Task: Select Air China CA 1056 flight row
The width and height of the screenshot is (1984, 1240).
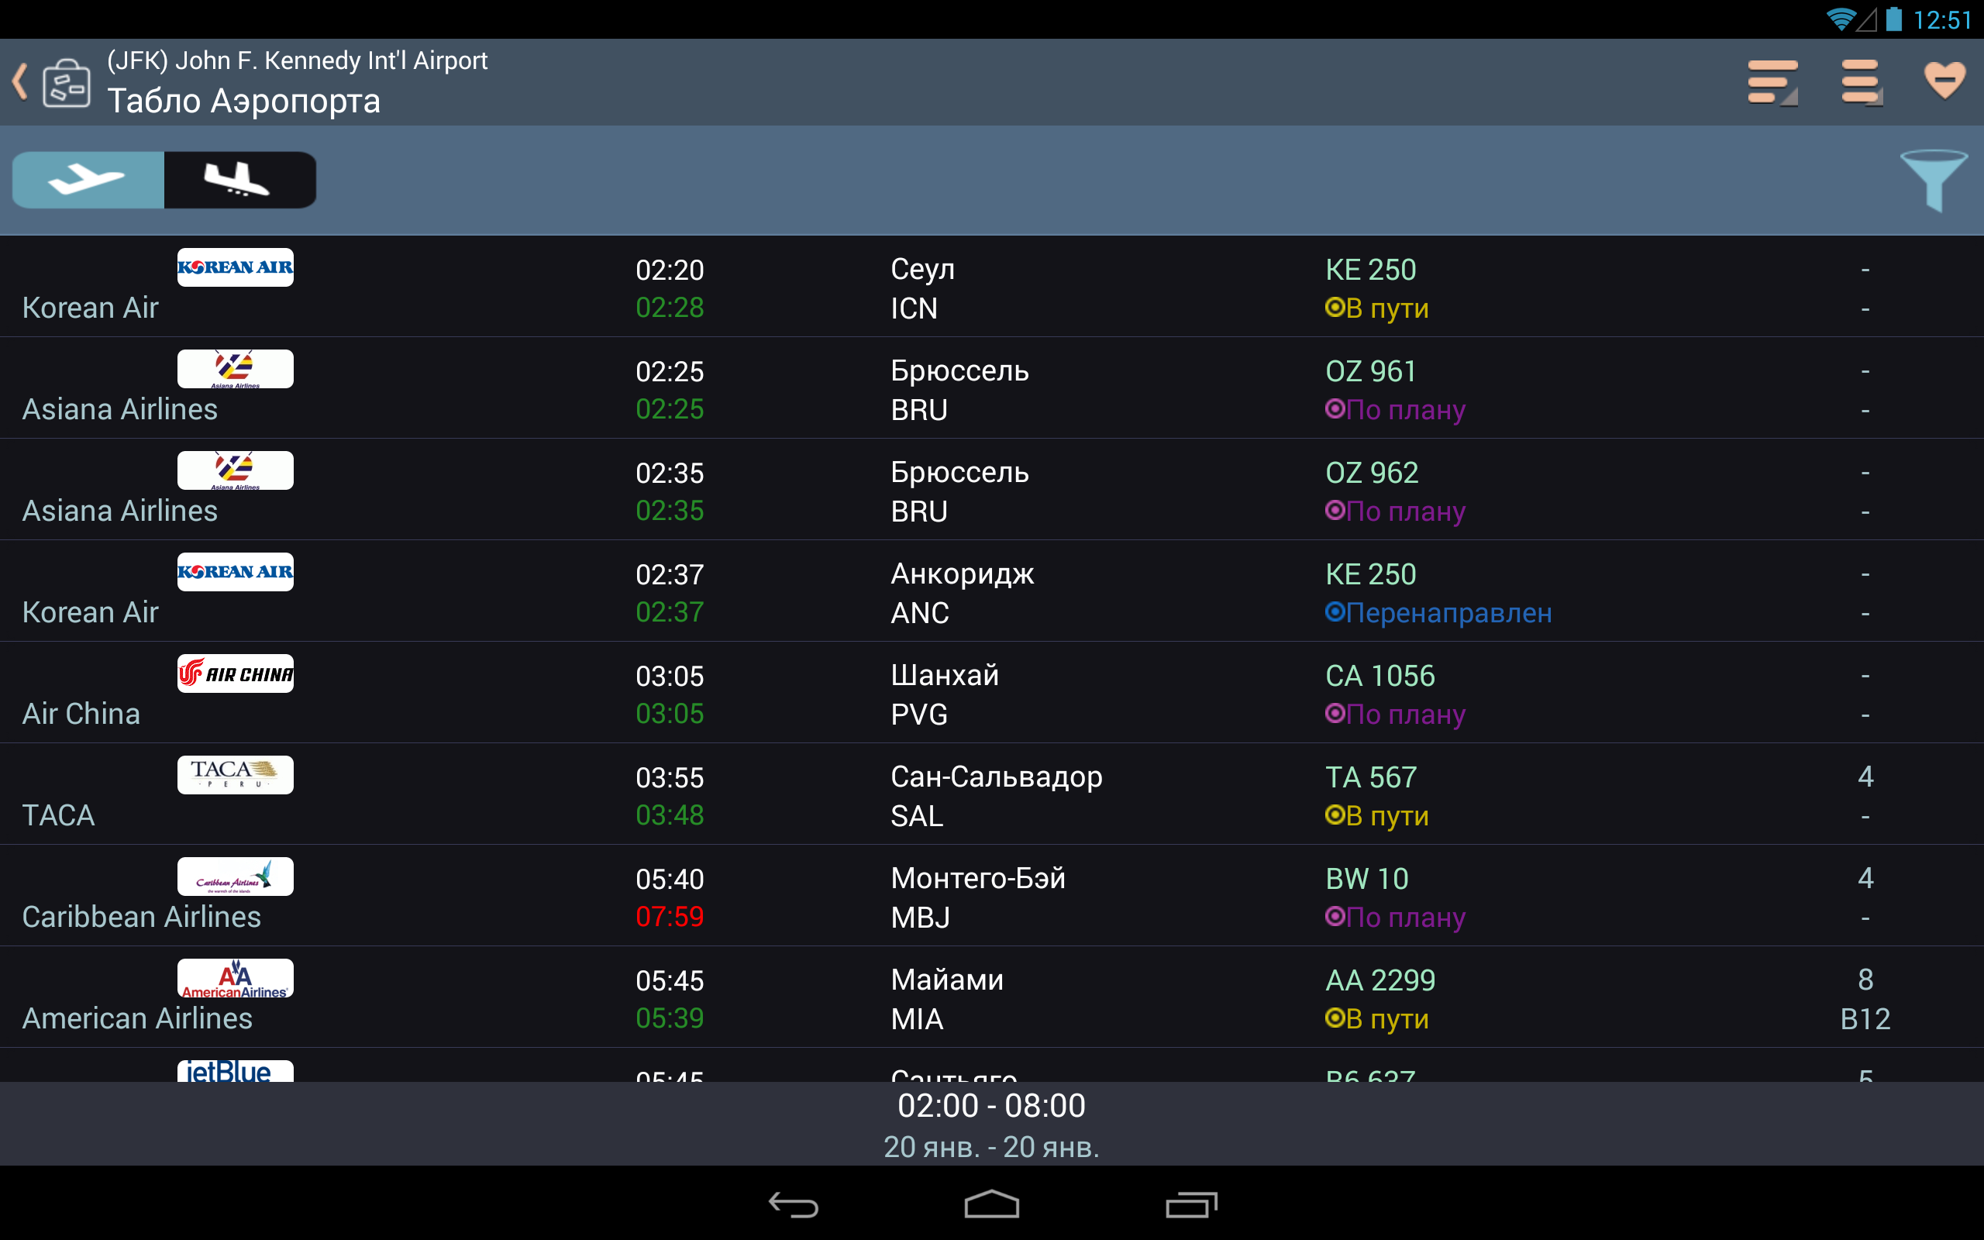Action: (x=1379, y=676)
